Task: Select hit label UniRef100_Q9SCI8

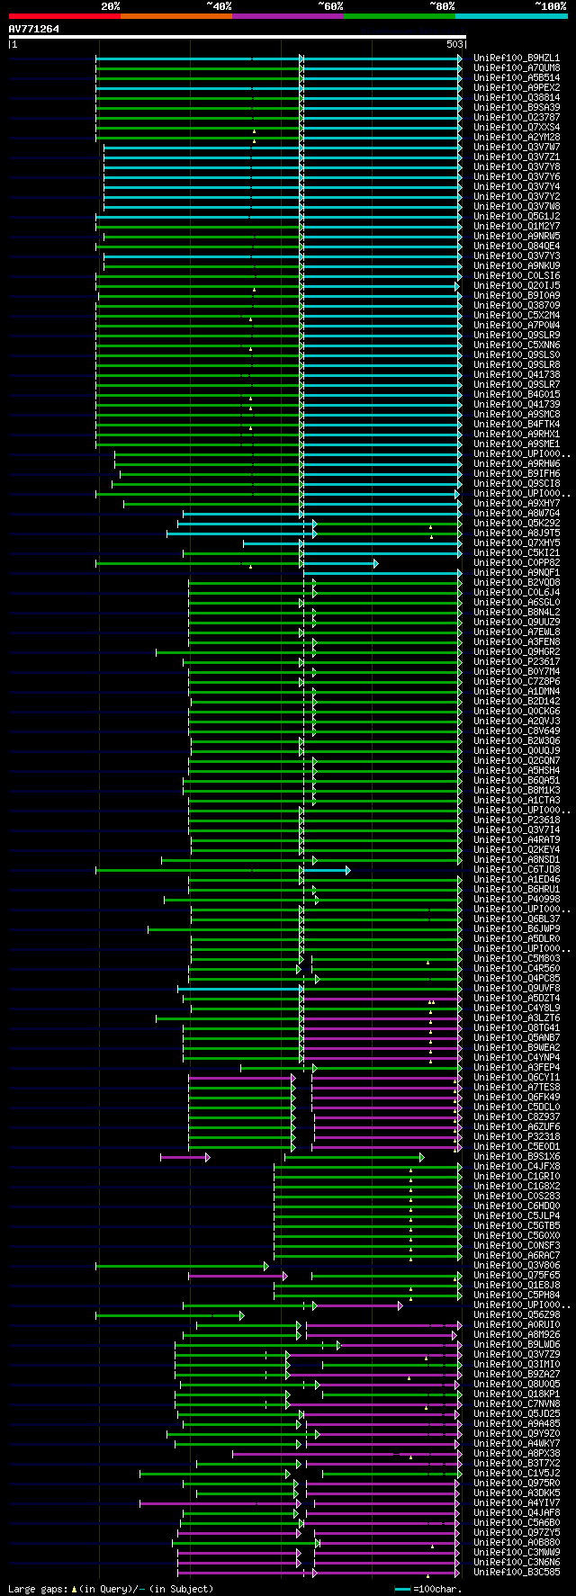Action: pyautogui.click(x=517, y=484)
